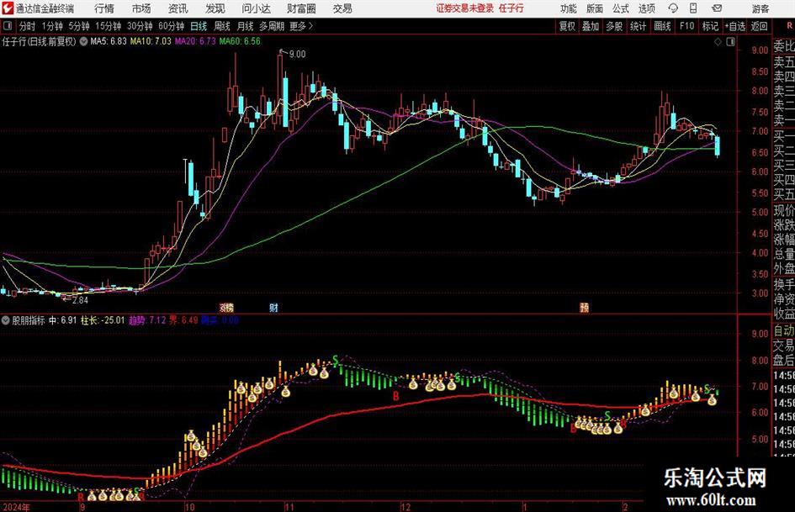Screen dimensions: 795x512
Task: Switch to 周线 weekly period tab
Action: pyautogui.click(x=222, y=26)
